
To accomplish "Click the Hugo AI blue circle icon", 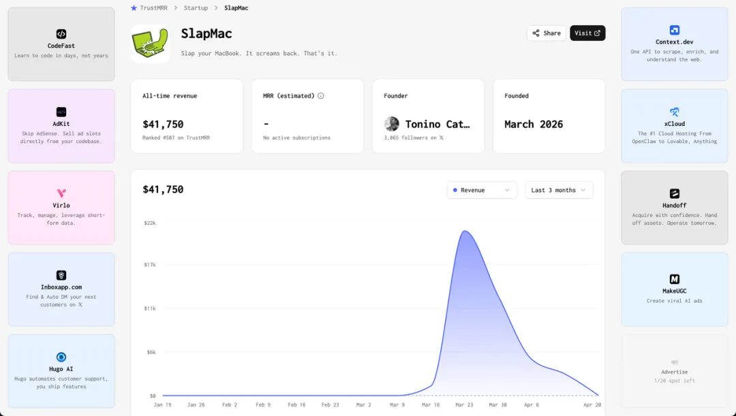I will tap(61, 357).
